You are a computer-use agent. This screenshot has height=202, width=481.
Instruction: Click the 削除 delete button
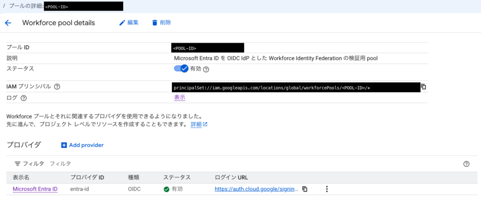point(162,23)
